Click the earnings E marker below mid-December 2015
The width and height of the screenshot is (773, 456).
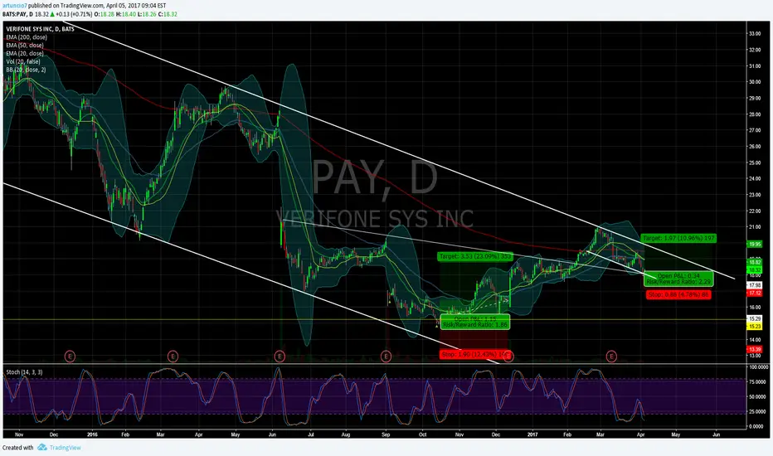pyautogui.click(x=70, y=356)
